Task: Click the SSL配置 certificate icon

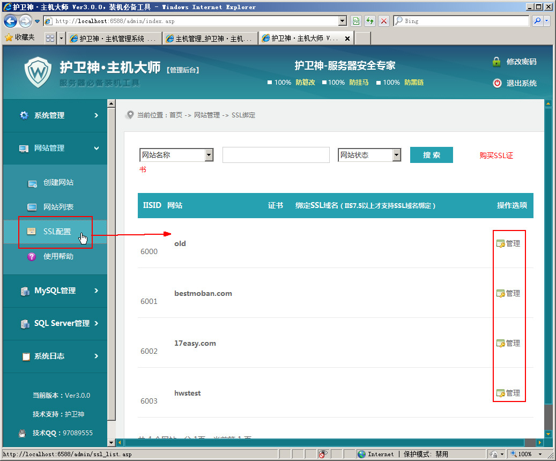Action: coord(32,232)
